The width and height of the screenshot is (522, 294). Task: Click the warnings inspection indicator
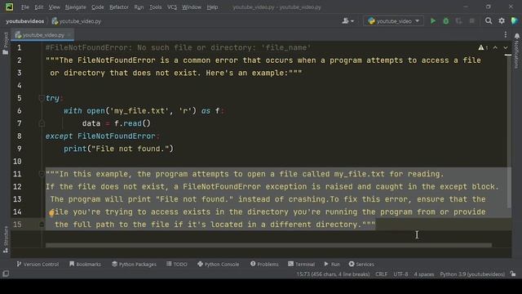coord(483,47)
